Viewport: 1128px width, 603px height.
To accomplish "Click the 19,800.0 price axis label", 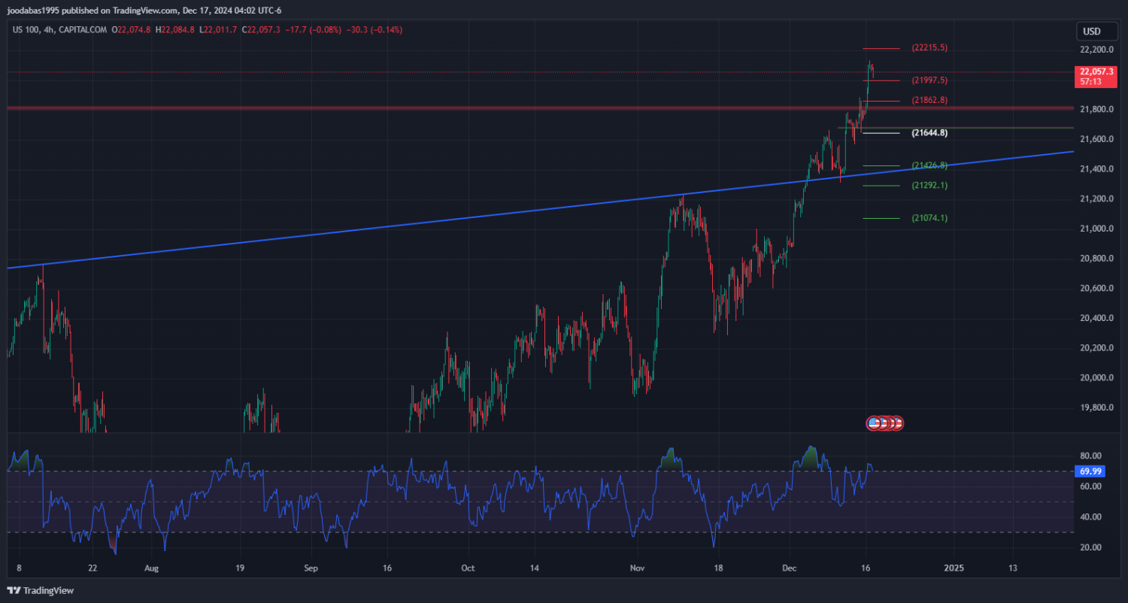I will point(1095,408).
